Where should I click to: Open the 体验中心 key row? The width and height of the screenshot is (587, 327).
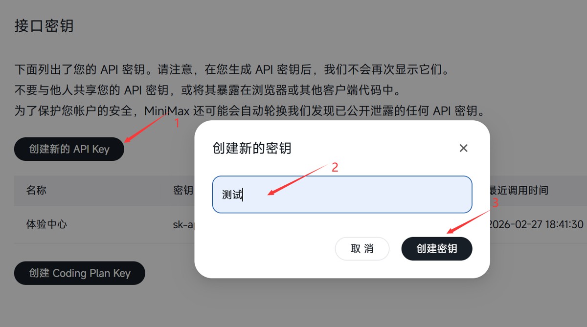click(x=46, y=224)
